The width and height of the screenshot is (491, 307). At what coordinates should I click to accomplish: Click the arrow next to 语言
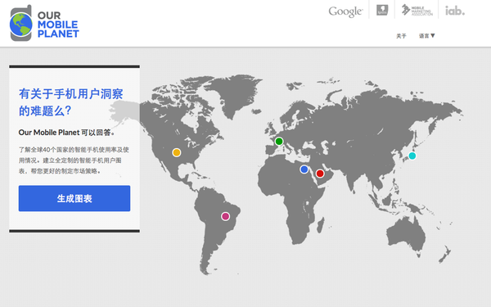433,36
